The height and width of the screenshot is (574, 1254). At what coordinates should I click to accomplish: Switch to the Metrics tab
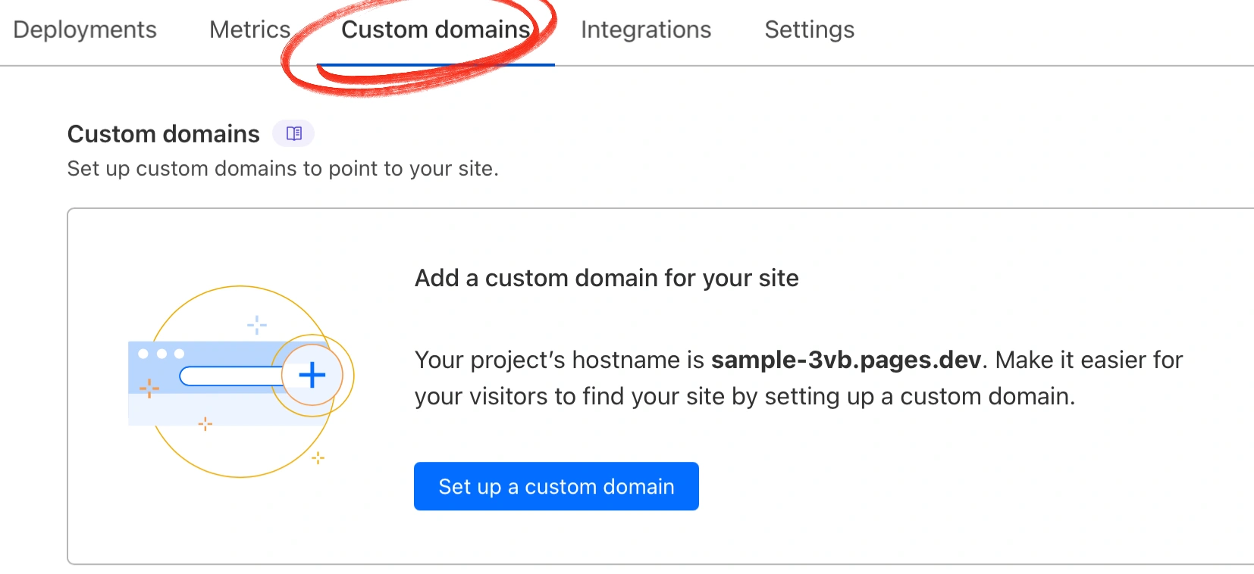(x=249, y=30)
